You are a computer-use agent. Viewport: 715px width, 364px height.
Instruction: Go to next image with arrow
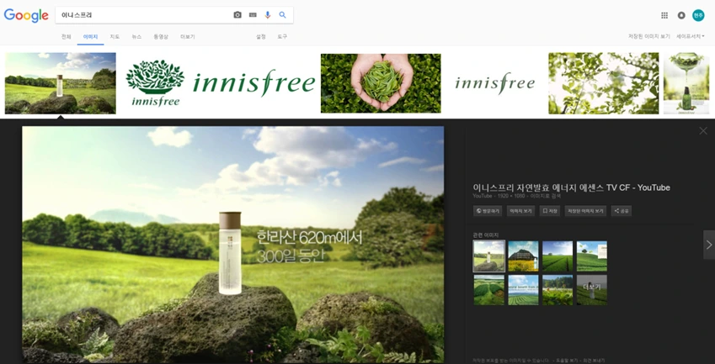point(709,245)
